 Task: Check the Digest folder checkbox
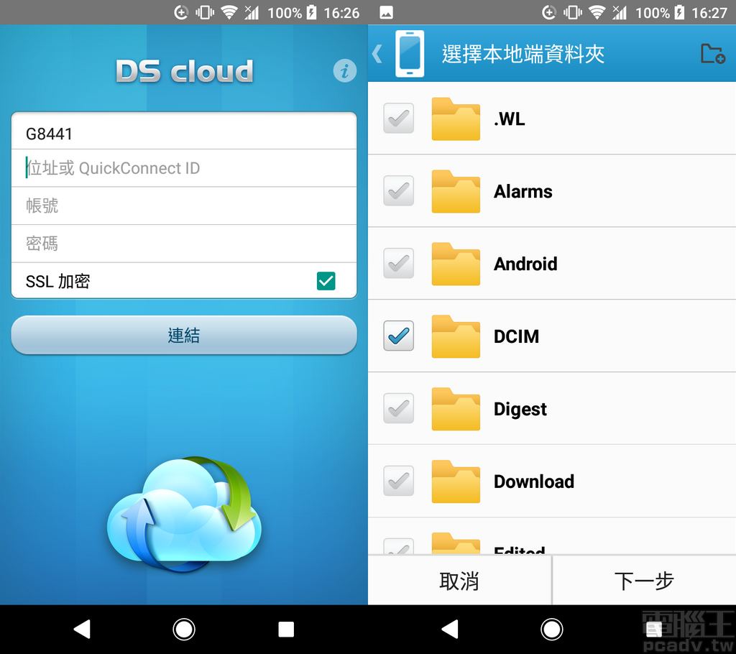[x=398, y=408]
